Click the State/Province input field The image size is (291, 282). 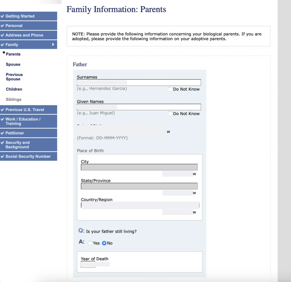(x=139, y=186)
